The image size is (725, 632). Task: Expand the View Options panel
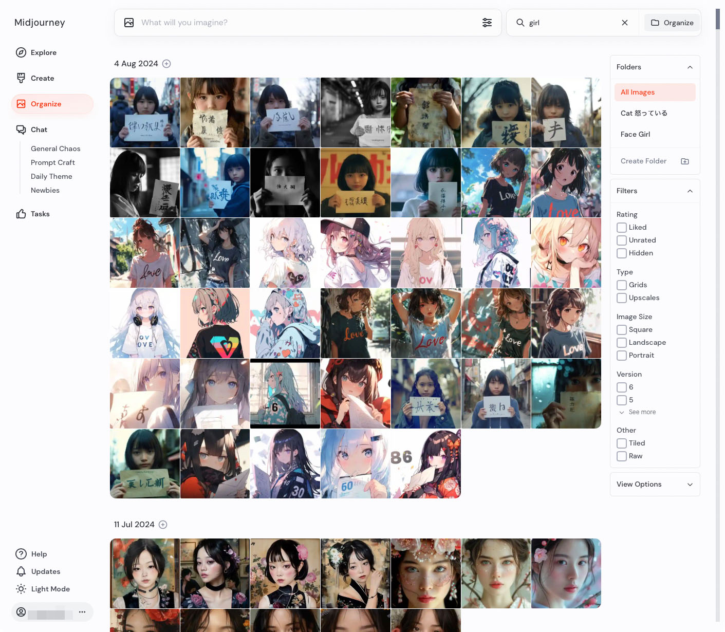pyautogui.click(x=690, y=485)
